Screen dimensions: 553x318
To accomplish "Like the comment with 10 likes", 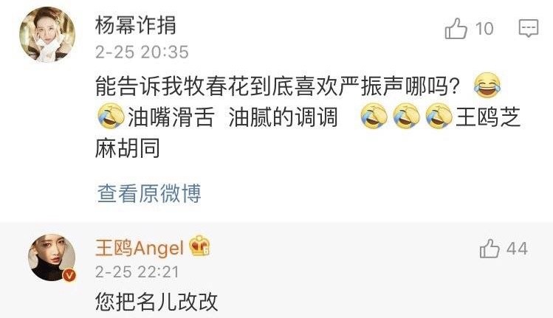I will [456, 28].
